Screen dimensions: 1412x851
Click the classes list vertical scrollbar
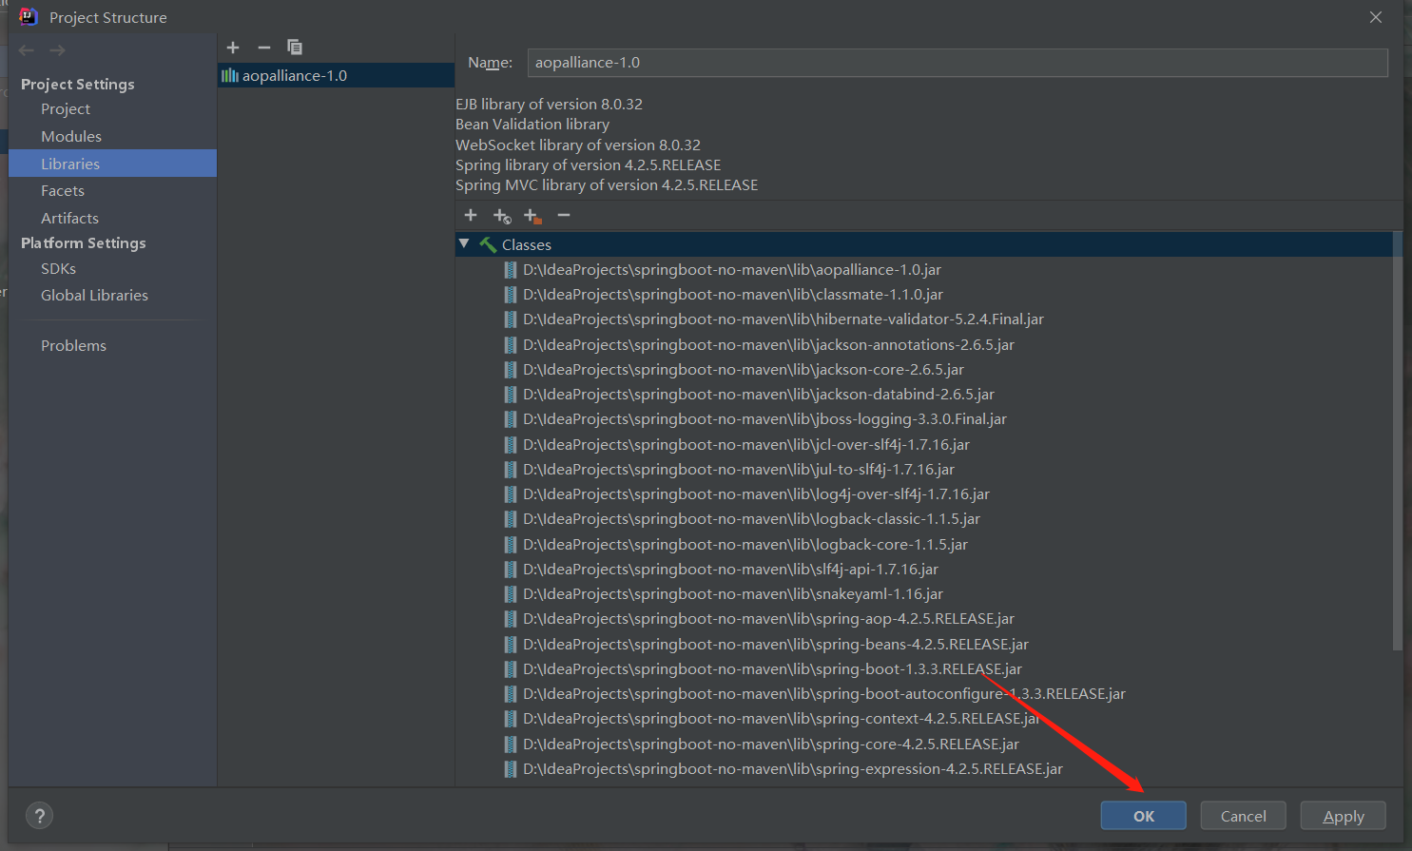1397,441
